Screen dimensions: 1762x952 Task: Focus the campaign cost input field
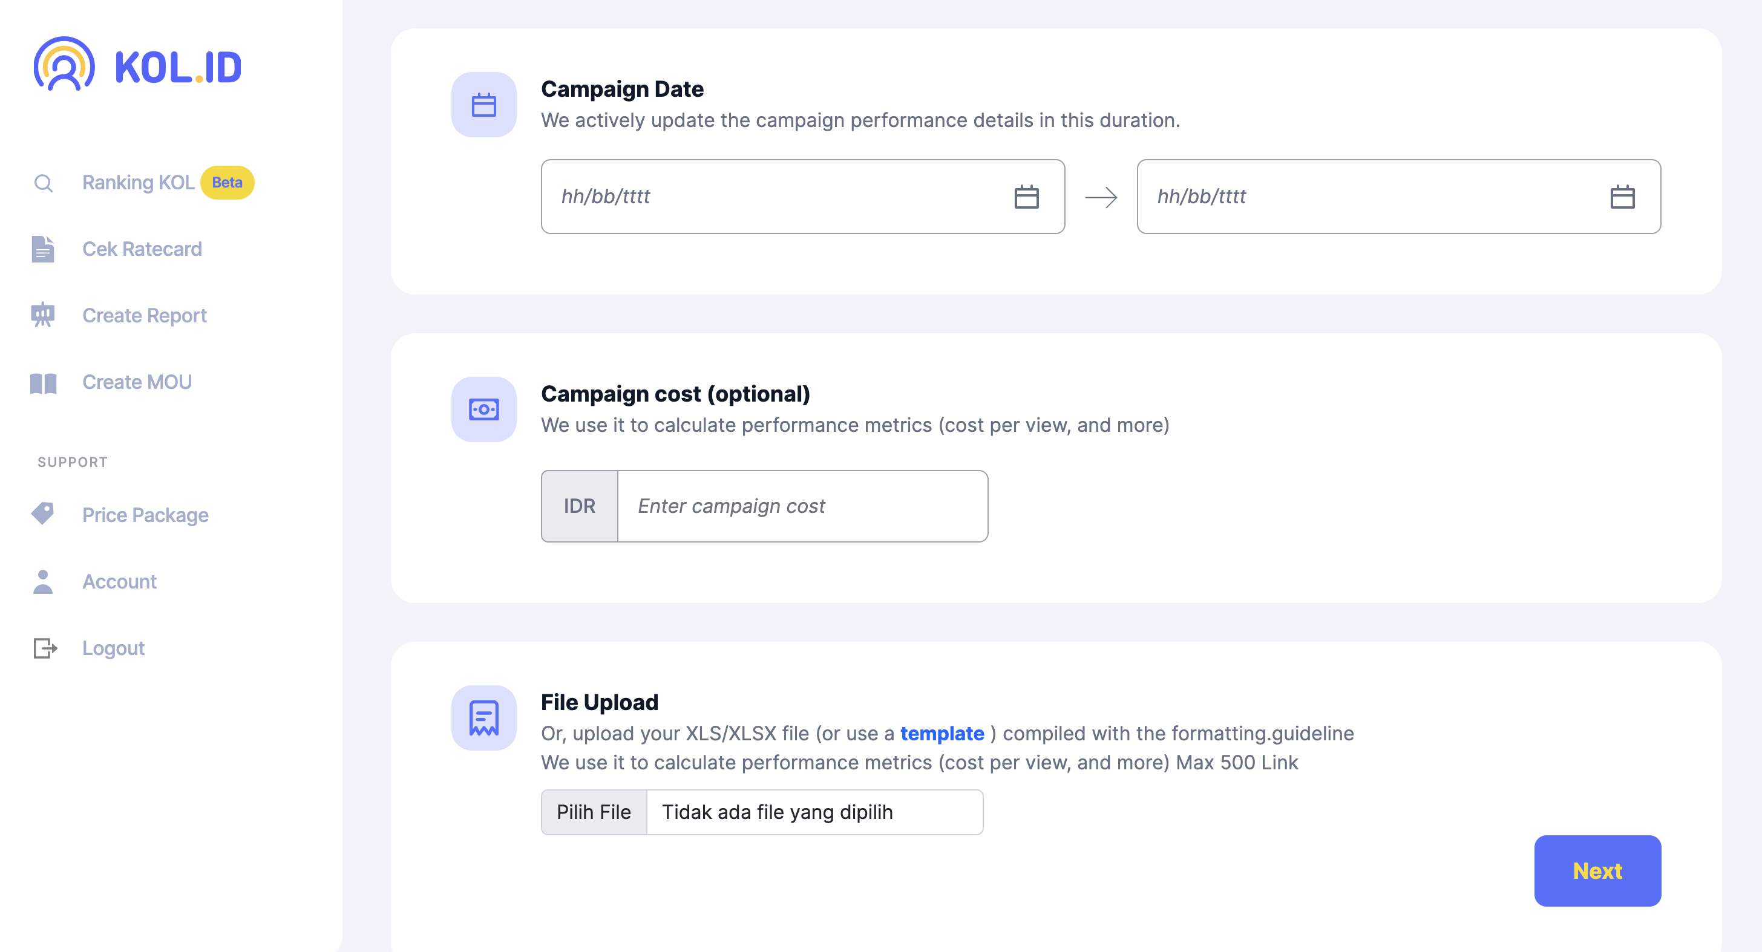802,506
